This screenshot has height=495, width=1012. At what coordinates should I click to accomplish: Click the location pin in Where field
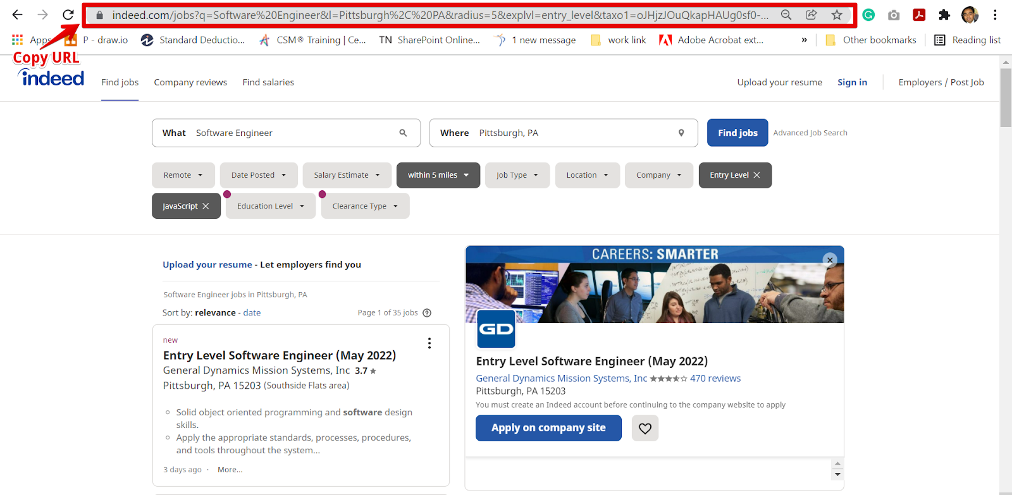pyautogui.click(x=681, y=133)
